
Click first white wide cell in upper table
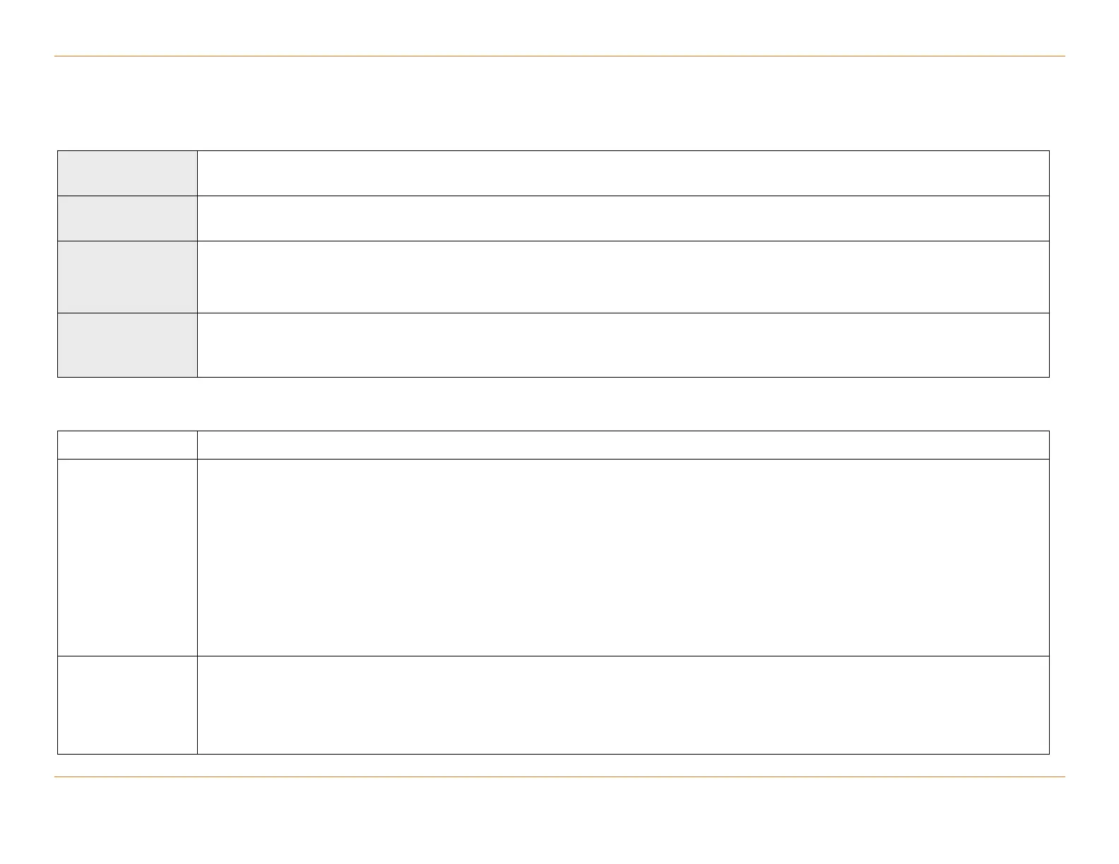(x=623, y=173)
